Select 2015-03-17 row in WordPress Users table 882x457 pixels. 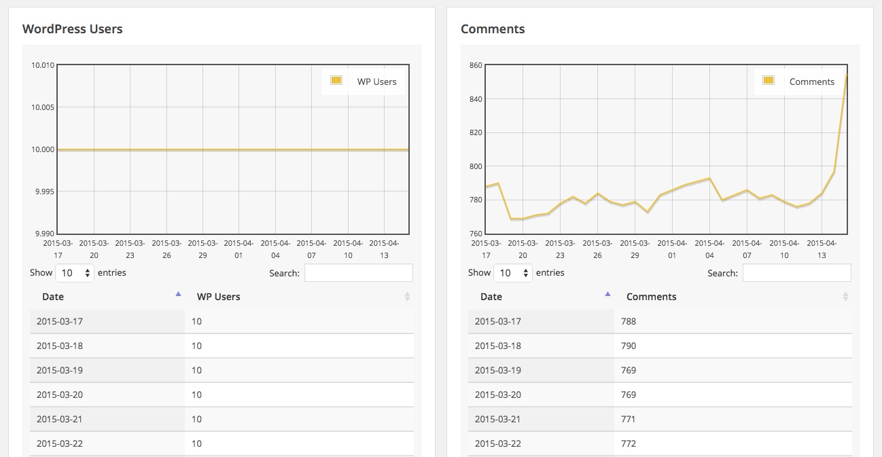pos(222,321)
